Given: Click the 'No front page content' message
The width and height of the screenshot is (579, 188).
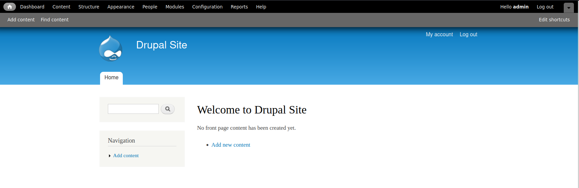Looking at the screenshot, I should tap(246, 128).
